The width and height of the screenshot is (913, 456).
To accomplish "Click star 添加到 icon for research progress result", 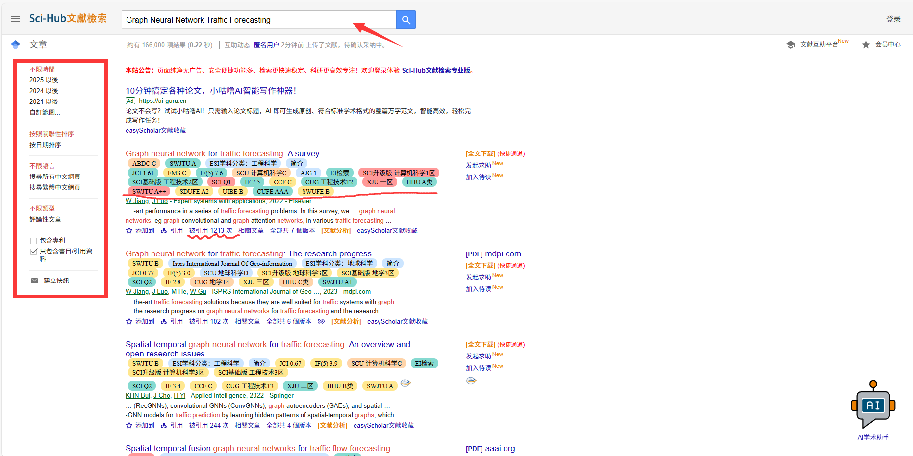I will [129, 321].
